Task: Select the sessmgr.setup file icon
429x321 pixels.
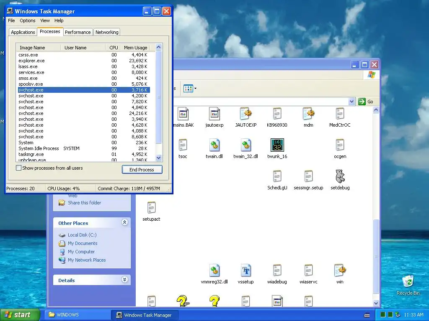Action: click(309, 177)
